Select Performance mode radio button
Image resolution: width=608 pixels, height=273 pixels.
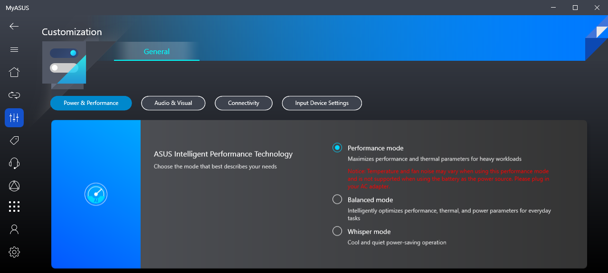coord(337,148)
